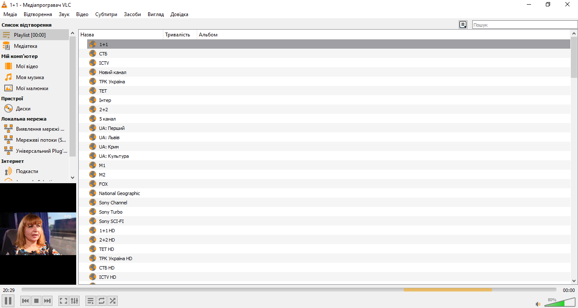
Task: Select the 2+2 channel
Action: (329, 109)
